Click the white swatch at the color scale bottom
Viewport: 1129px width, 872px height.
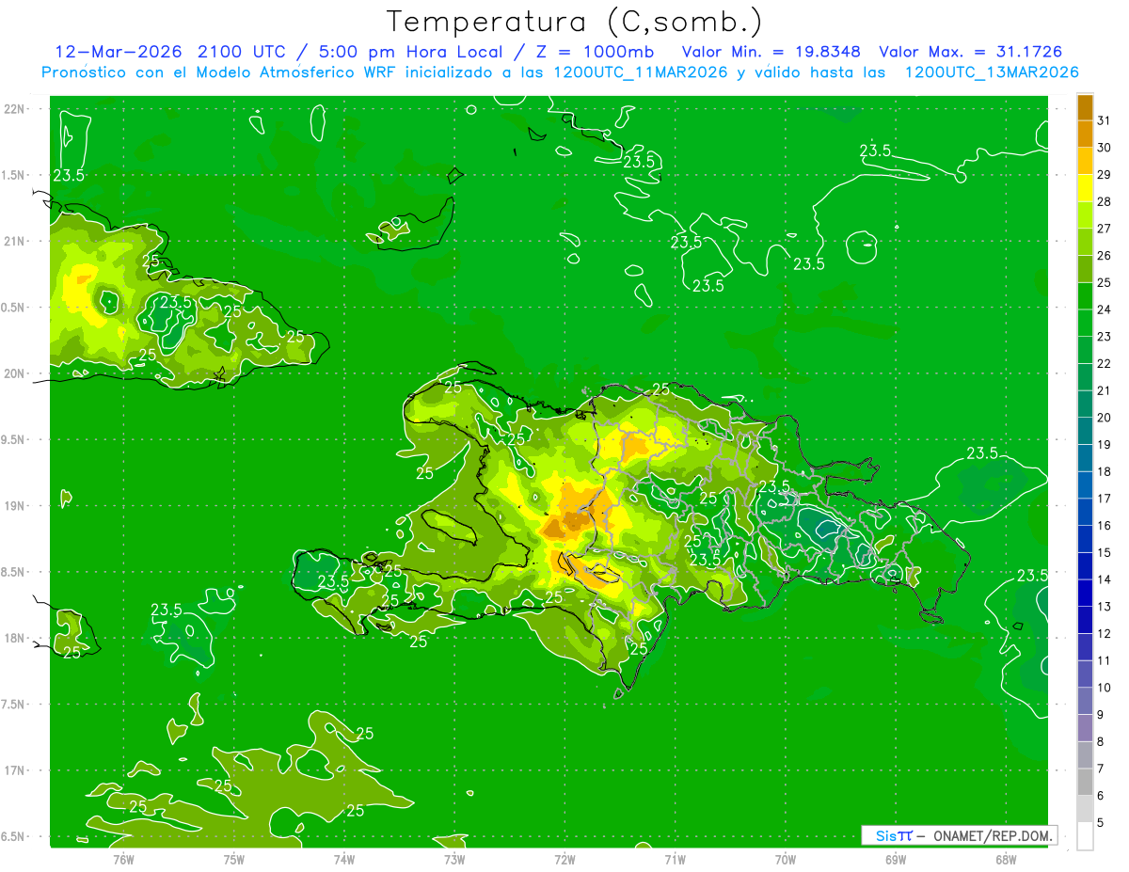click(1085, 836)
